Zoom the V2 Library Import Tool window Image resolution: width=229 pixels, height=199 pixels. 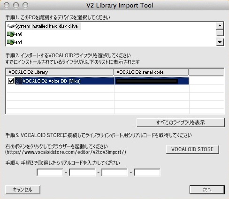[x=25, y=5]
